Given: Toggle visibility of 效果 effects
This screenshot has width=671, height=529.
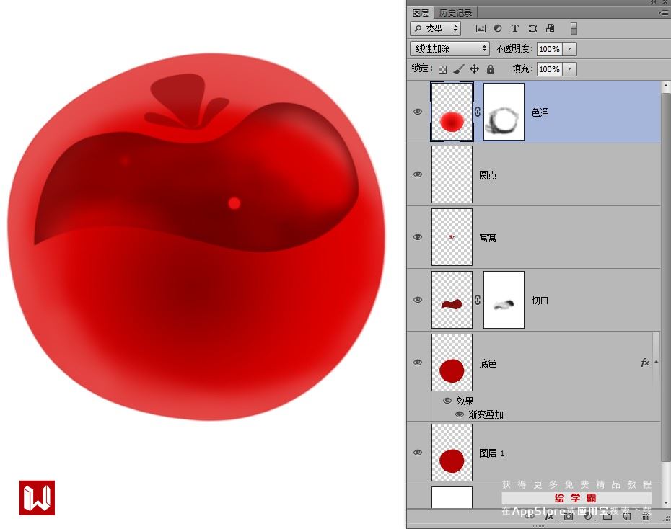Looking at the screenshot, I should [x=447, y=401].
